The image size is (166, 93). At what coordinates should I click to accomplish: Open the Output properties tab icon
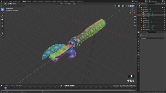[x=138, y=41]
